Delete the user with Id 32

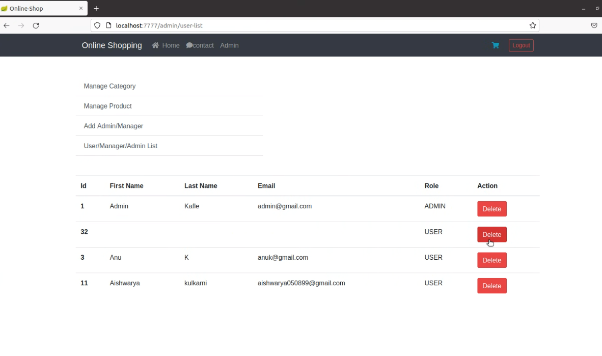(491, 234)
